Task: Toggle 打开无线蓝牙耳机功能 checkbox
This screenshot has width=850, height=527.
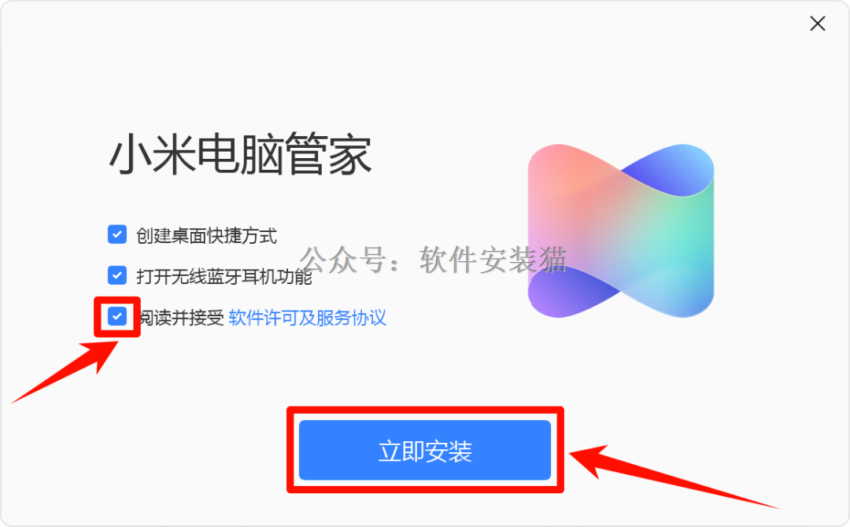Action: click(117, 275)
